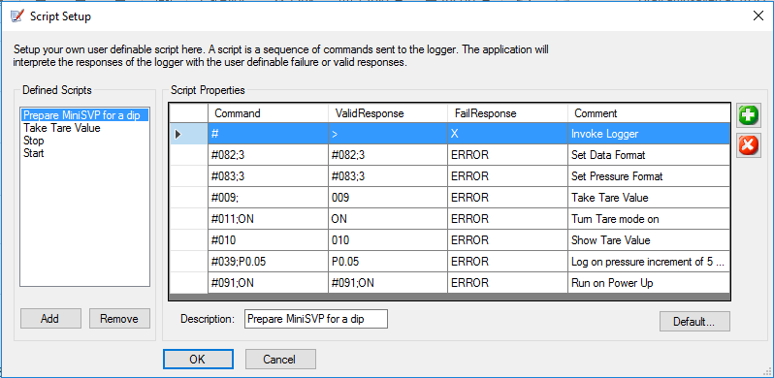Click the #082;3 command cell
The image size is (774, 378).
point(268,155)
